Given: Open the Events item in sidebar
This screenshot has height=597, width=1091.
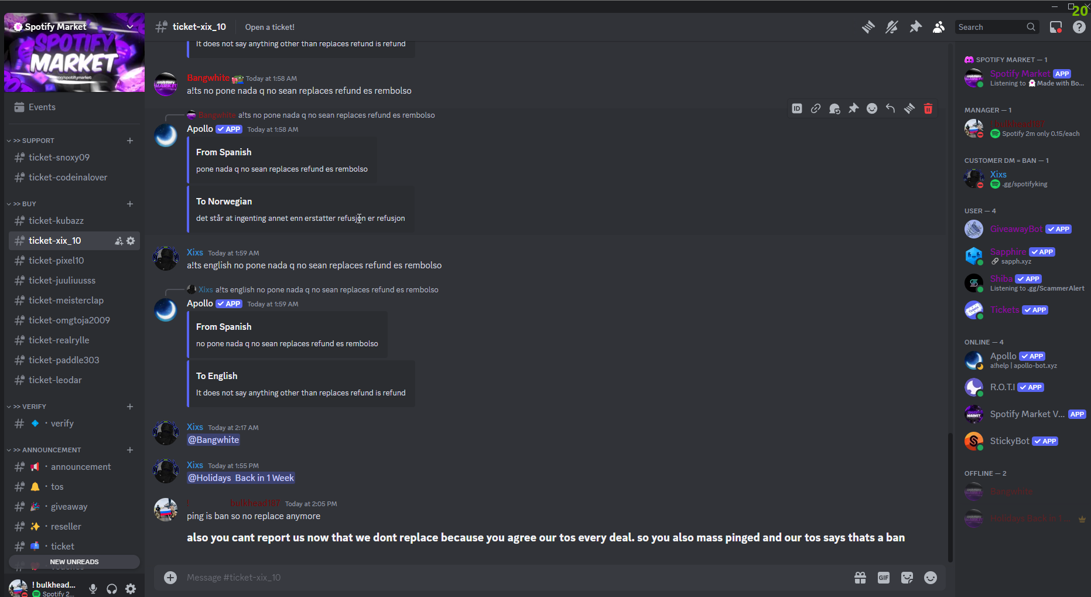Looking at the screenshot, I should (x=42, y=107).
